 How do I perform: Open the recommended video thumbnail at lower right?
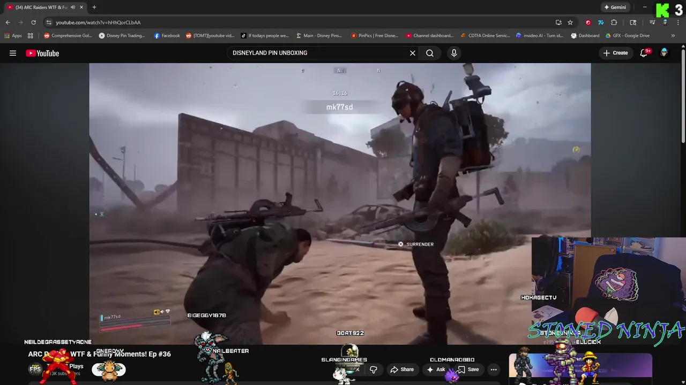pos(580,369)
